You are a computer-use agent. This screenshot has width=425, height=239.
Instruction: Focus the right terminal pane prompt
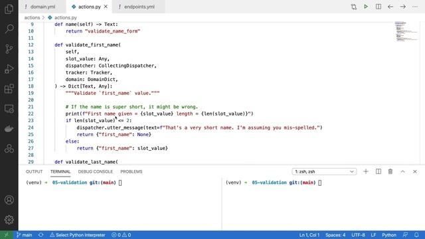[320, 183]
